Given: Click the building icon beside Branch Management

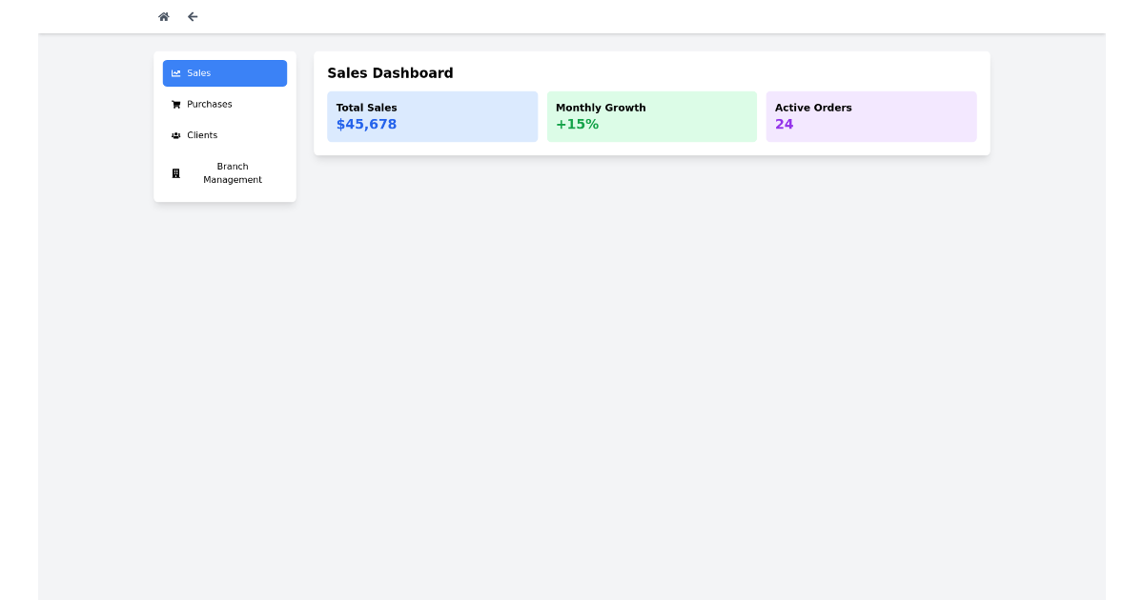Looking at the screenshot, I should 175,172.
